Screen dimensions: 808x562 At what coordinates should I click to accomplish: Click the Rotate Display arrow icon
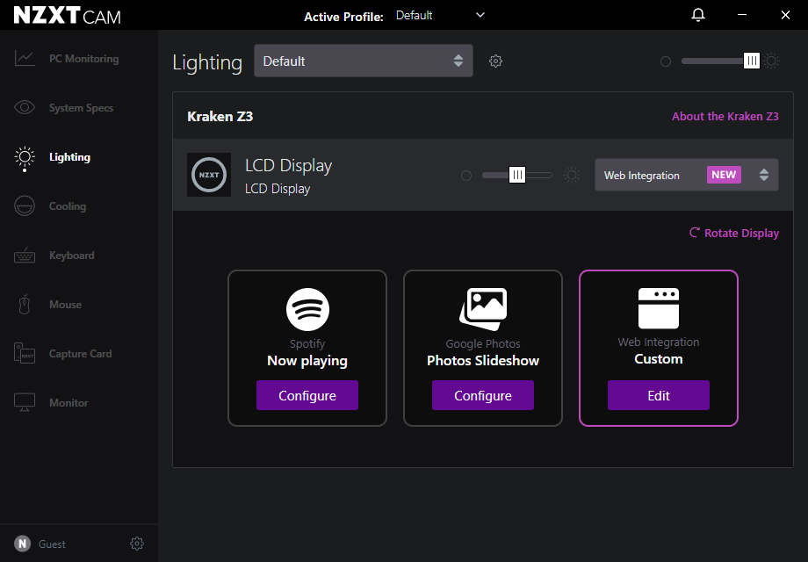pos(695,233)
